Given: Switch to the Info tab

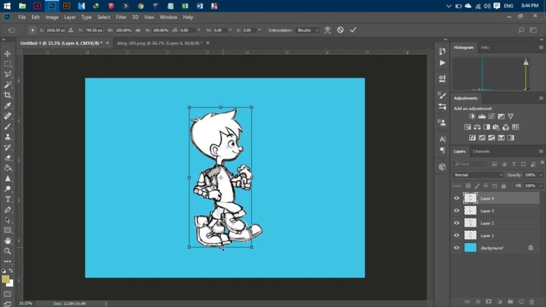Looking at the screenshot, I should point(485,47).
